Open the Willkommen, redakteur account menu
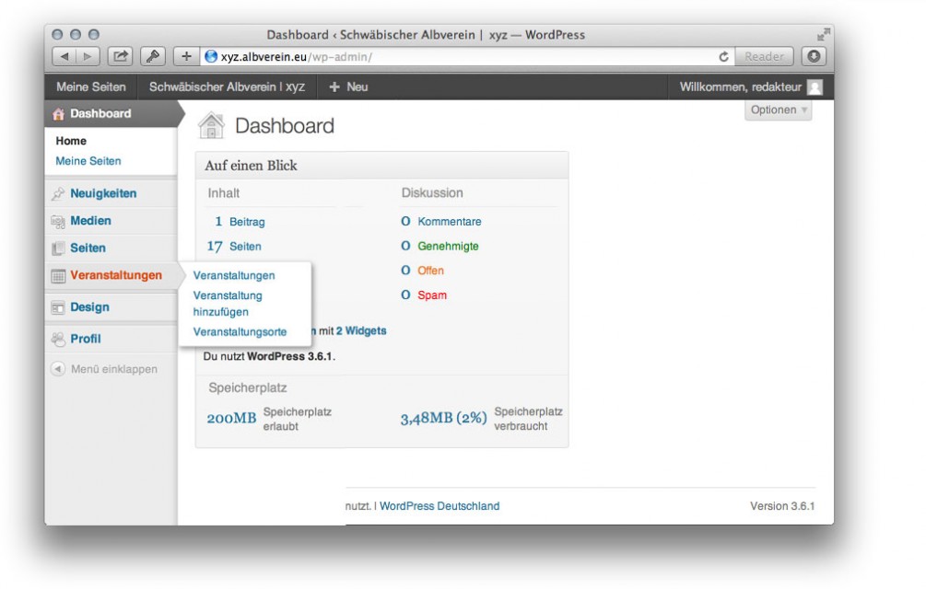The image size is (926, 589). (751, 87)
